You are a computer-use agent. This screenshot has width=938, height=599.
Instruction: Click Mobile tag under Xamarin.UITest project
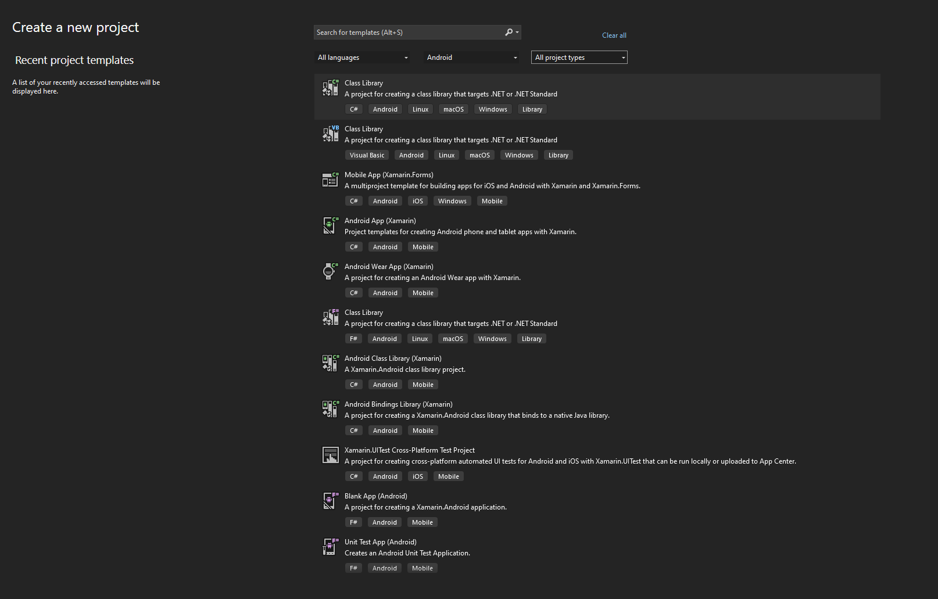(x=449, y=476)
